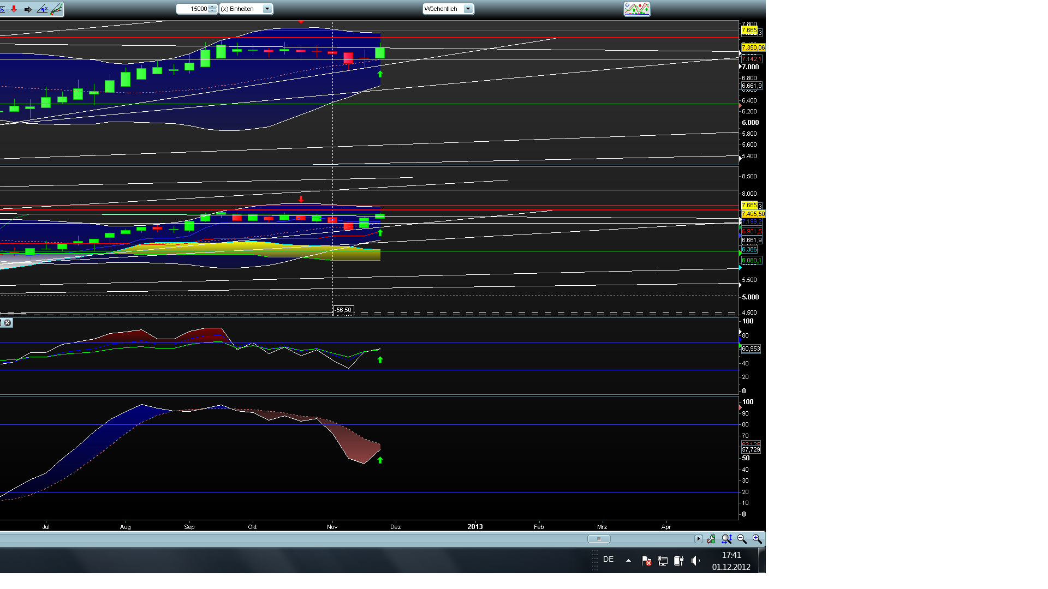Image resolution: width=1048 pixels, height=589 pixels.
Task: Increase the 15000 quantity stepper
Action: (212, 7)
